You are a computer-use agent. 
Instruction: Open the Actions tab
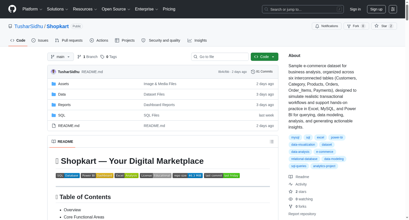click(99, 40)
